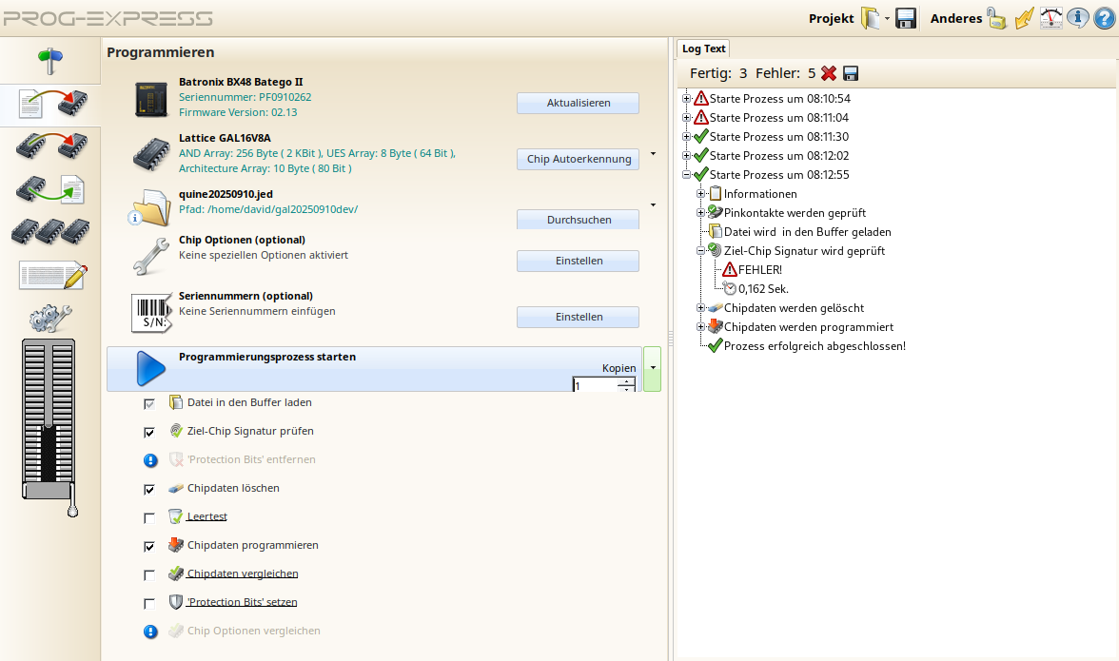Expand the 08:10:54 process log entry
1119x661 pixels.
point(687,99)
